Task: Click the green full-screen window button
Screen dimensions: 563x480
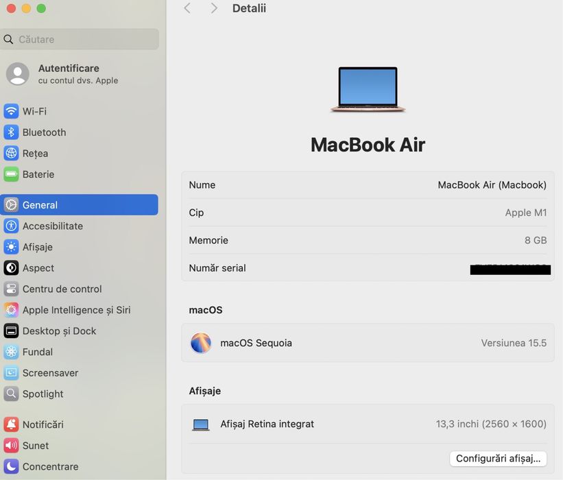Action: click(x=41, y=8)
